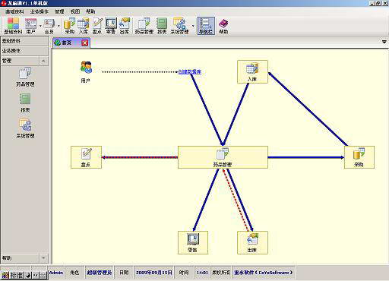389x281 pixels.
Task: Click the 出库 toolbar icon
Action: 125,26
